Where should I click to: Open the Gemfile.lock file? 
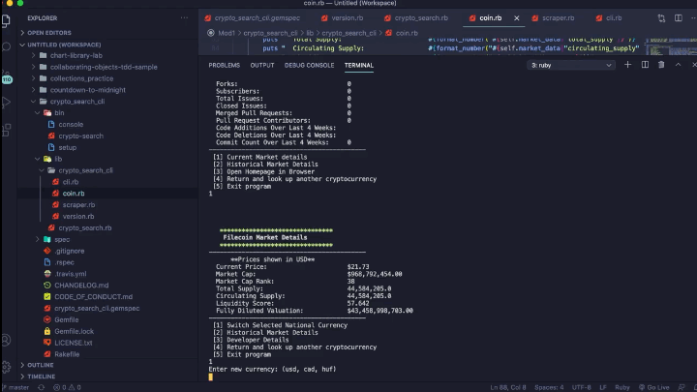(x=74, y=332)
